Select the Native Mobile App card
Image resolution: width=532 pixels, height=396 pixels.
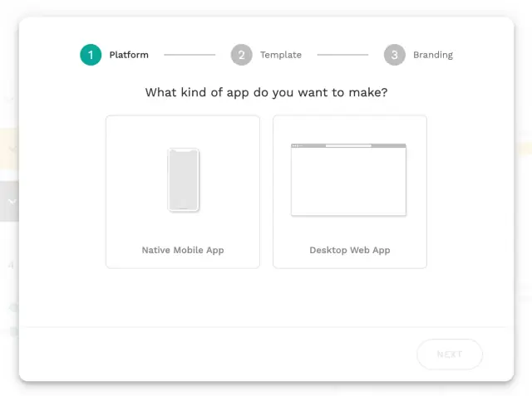183,192
